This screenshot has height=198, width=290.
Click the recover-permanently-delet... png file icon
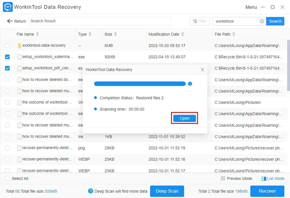(x=19, y=148)
